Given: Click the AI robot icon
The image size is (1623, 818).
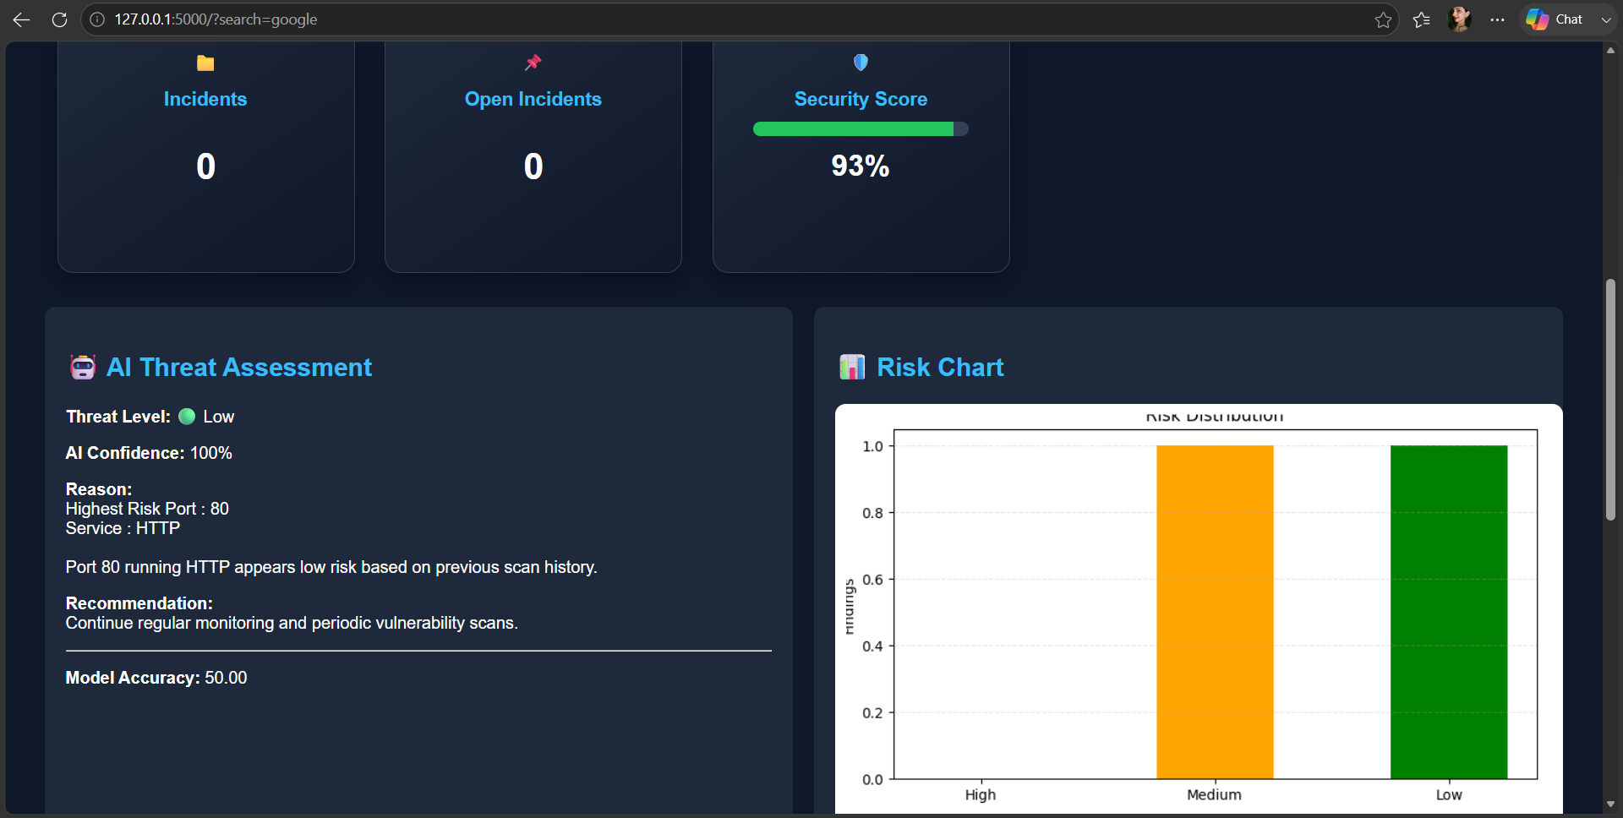Looking at the screenshot, I should pyautogui.click(x=83, y=367).
